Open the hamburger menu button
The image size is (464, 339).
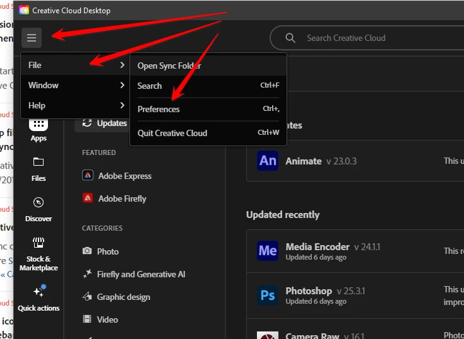coord(32,38)
